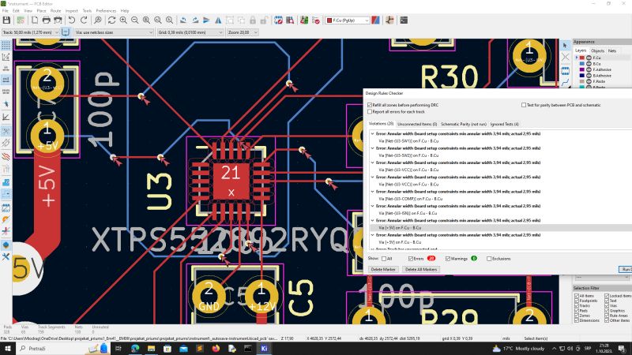This screenshot has height=355, width=632.
Task: Click the Plot icon
Action: [x=58, y=21]
